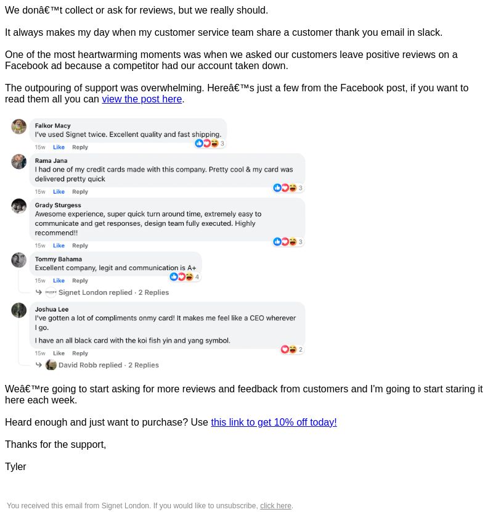Like Joshua Lee's comment
The width and height of the screenshot is (493, 512).
point(59,353)
